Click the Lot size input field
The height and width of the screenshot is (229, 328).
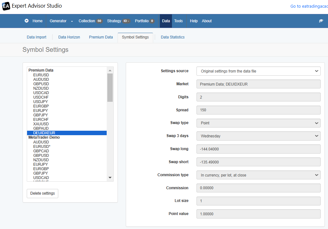pyautogui.click(x=258, y=201)
